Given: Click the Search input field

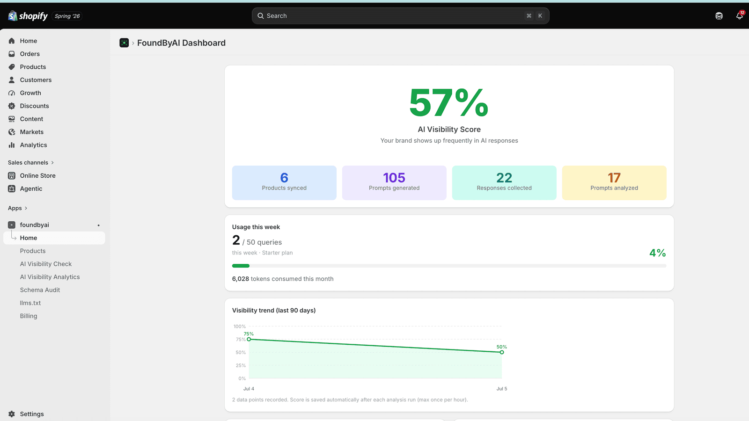Looking at the screenshot, I should tap(401, 16).
